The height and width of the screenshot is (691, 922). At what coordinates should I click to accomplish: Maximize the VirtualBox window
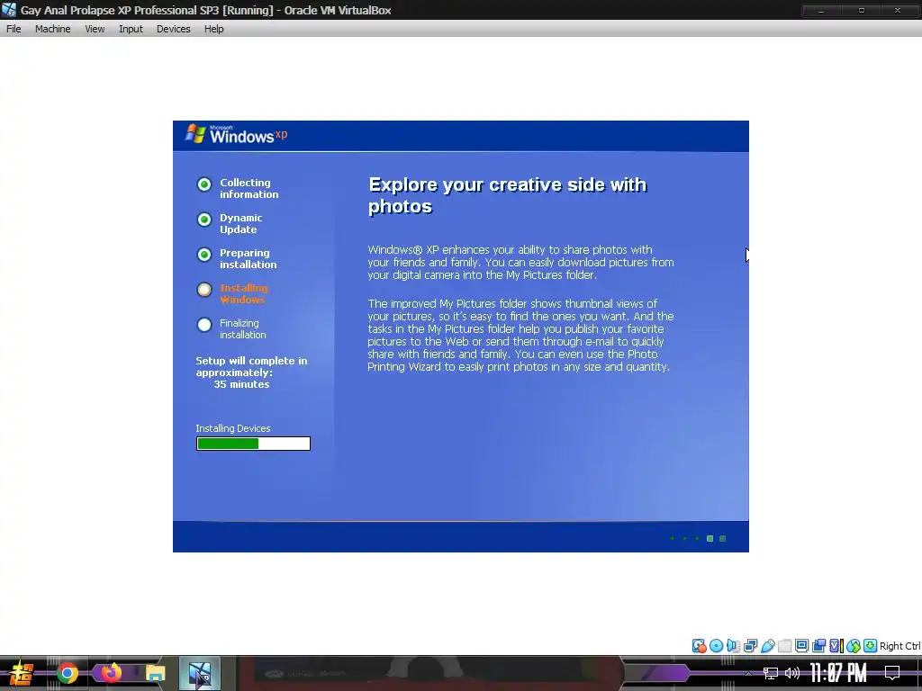coord(862,10)
